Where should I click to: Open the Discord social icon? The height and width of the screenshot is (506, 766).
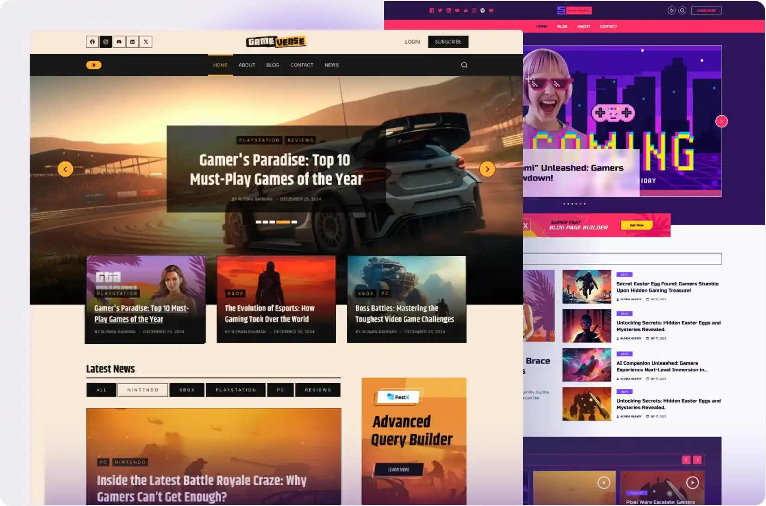tap(119, 42)
